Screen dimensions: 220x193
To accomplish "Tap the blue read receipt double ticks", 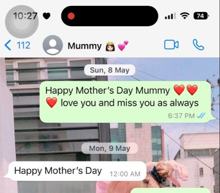I will point(201,116).
